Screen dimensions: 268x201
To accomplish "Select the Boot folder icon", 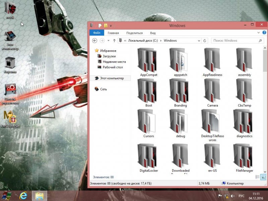I will pos(147,90).
